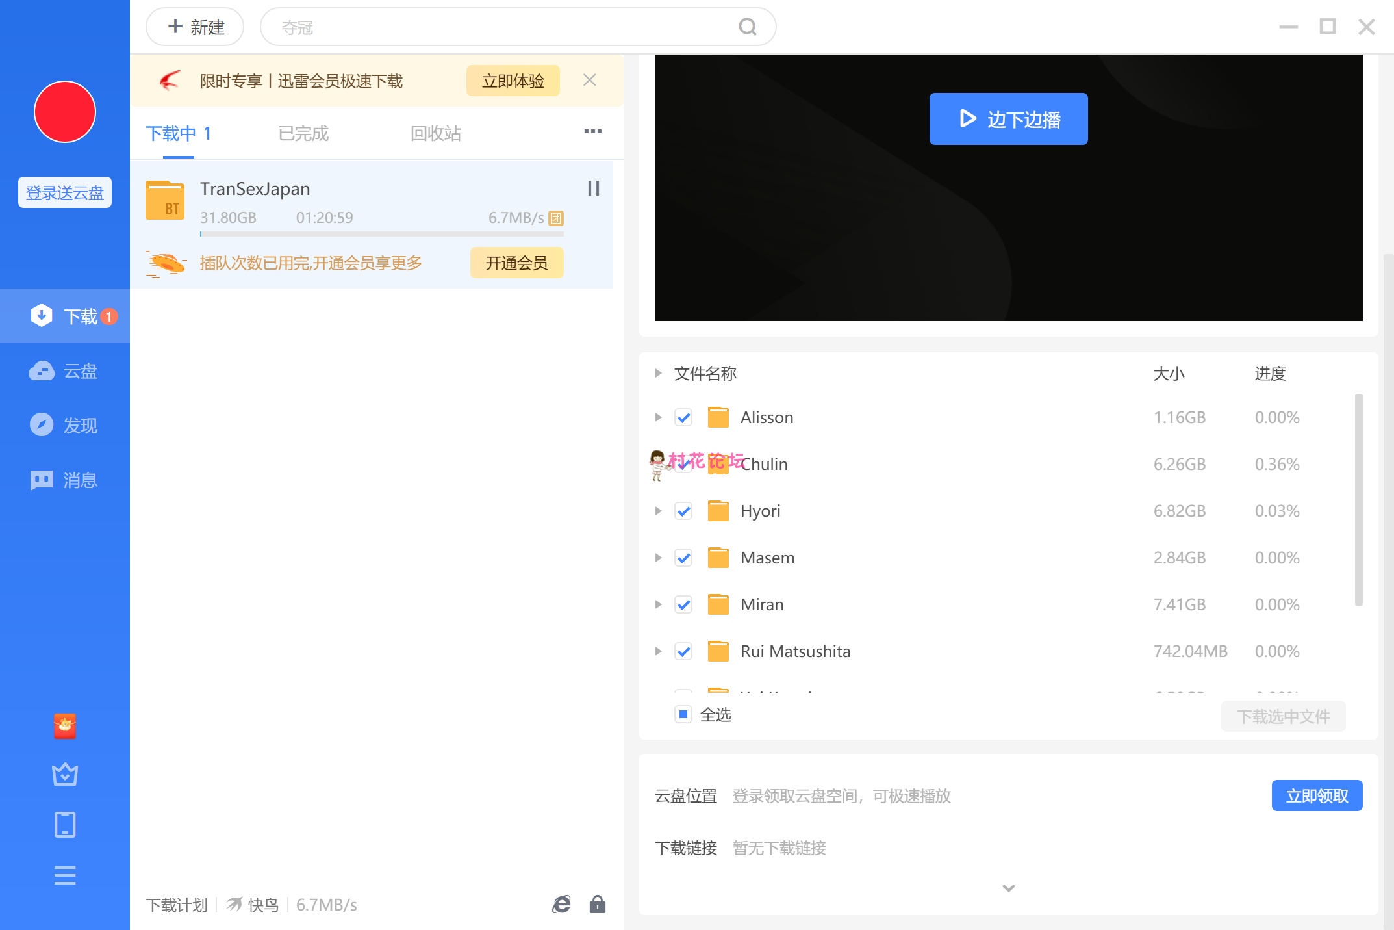This screenshot has height=930, width=1394.
Task: Open the 云盘 cloud drive section
Action: tap(65, 370)
